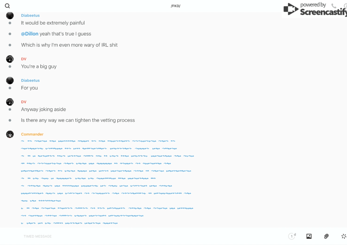Select the "Is there any way we can tighten" message
The height and width of the screenshot is (245, 347).
[x=78, y=120]
